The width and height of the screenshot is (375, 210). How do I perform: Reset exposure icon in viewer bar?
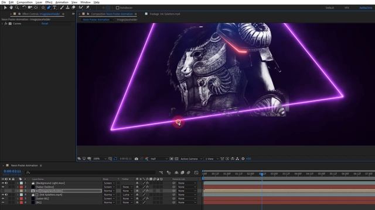[243, 159]
